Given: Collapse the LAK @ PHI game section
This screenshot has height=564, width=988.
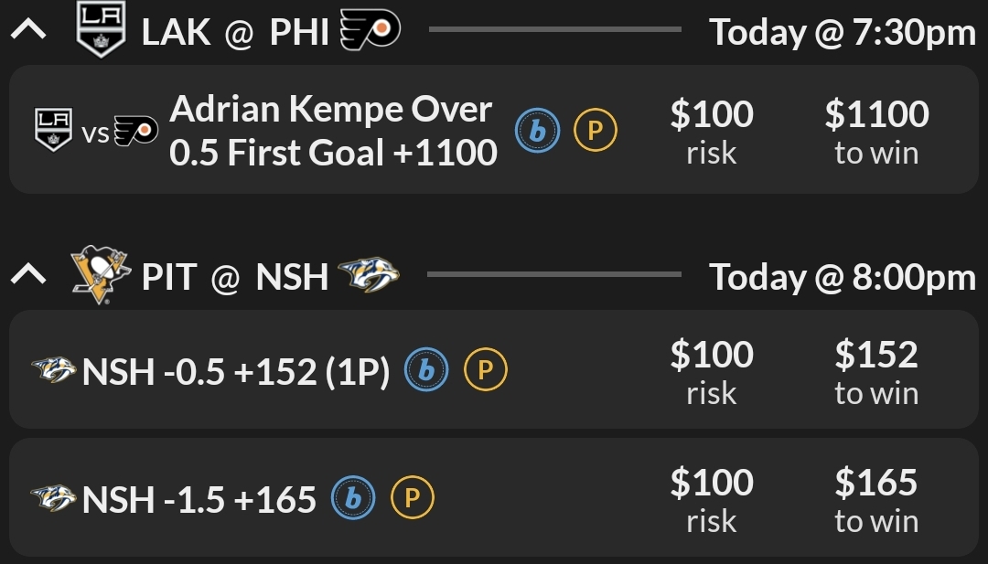Looking at the screenshot, I should (28, 32).
